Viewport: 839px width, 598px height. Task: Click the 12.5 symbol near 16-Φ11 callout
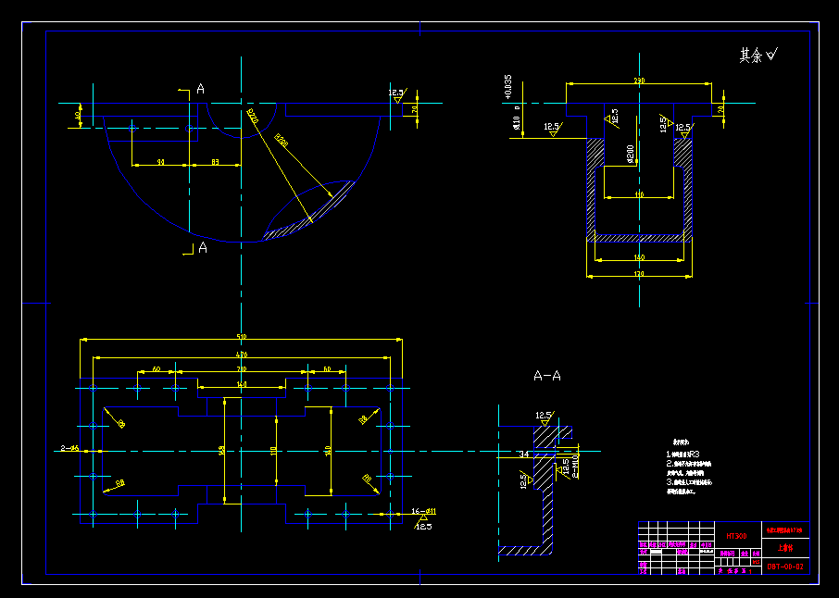pos(421,525)
